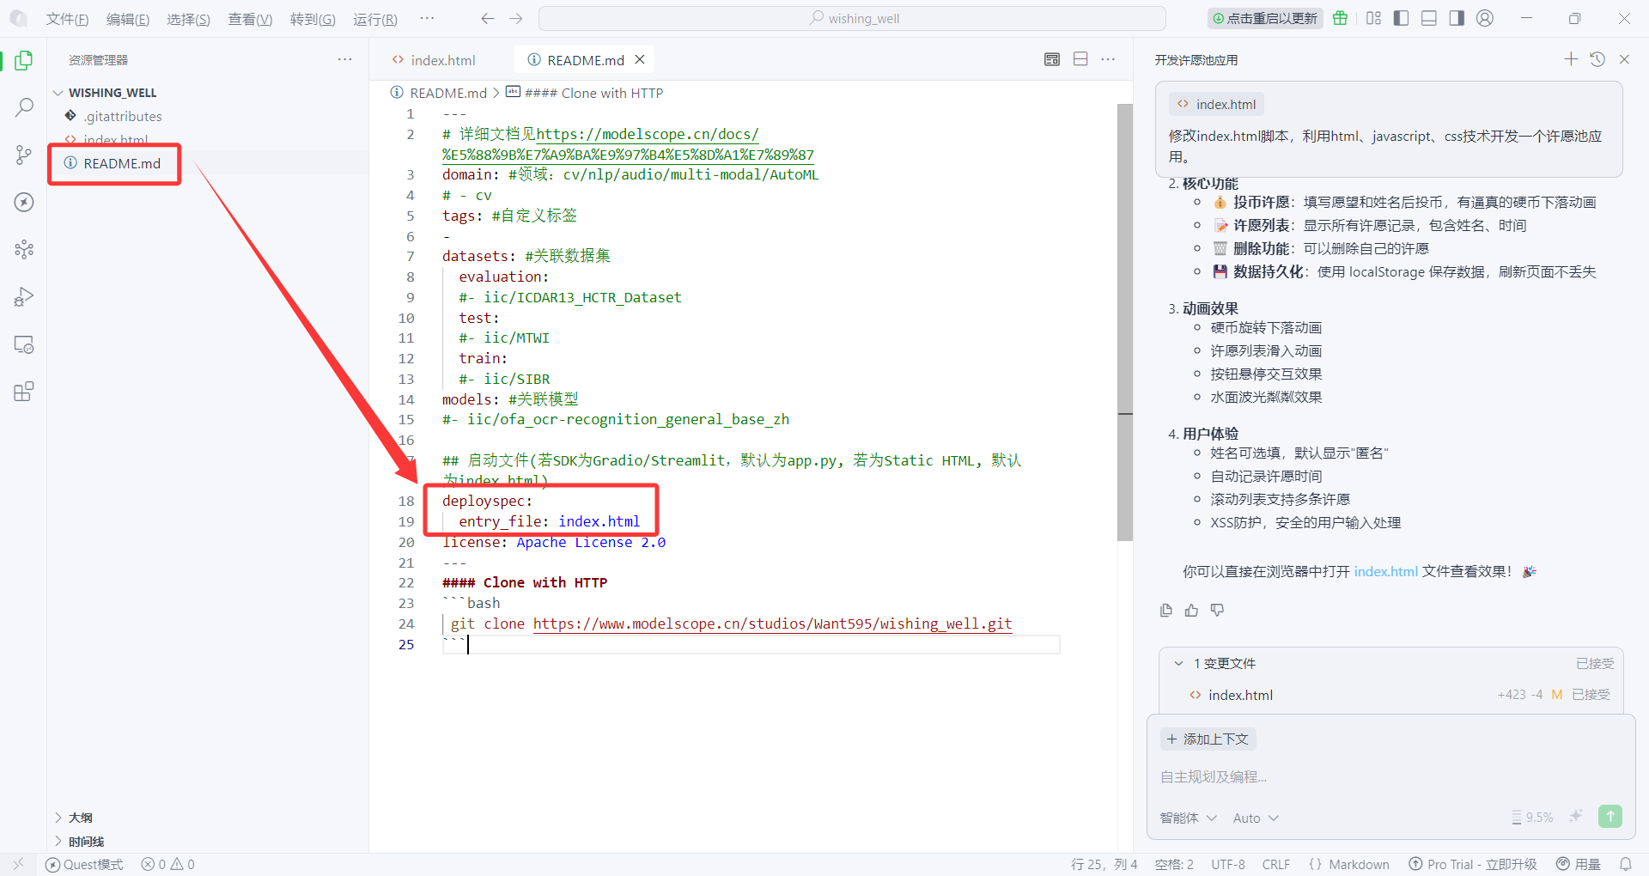Open the Extensions view icon
This screenshot has width=1649, height=876.
click(24, 392)
